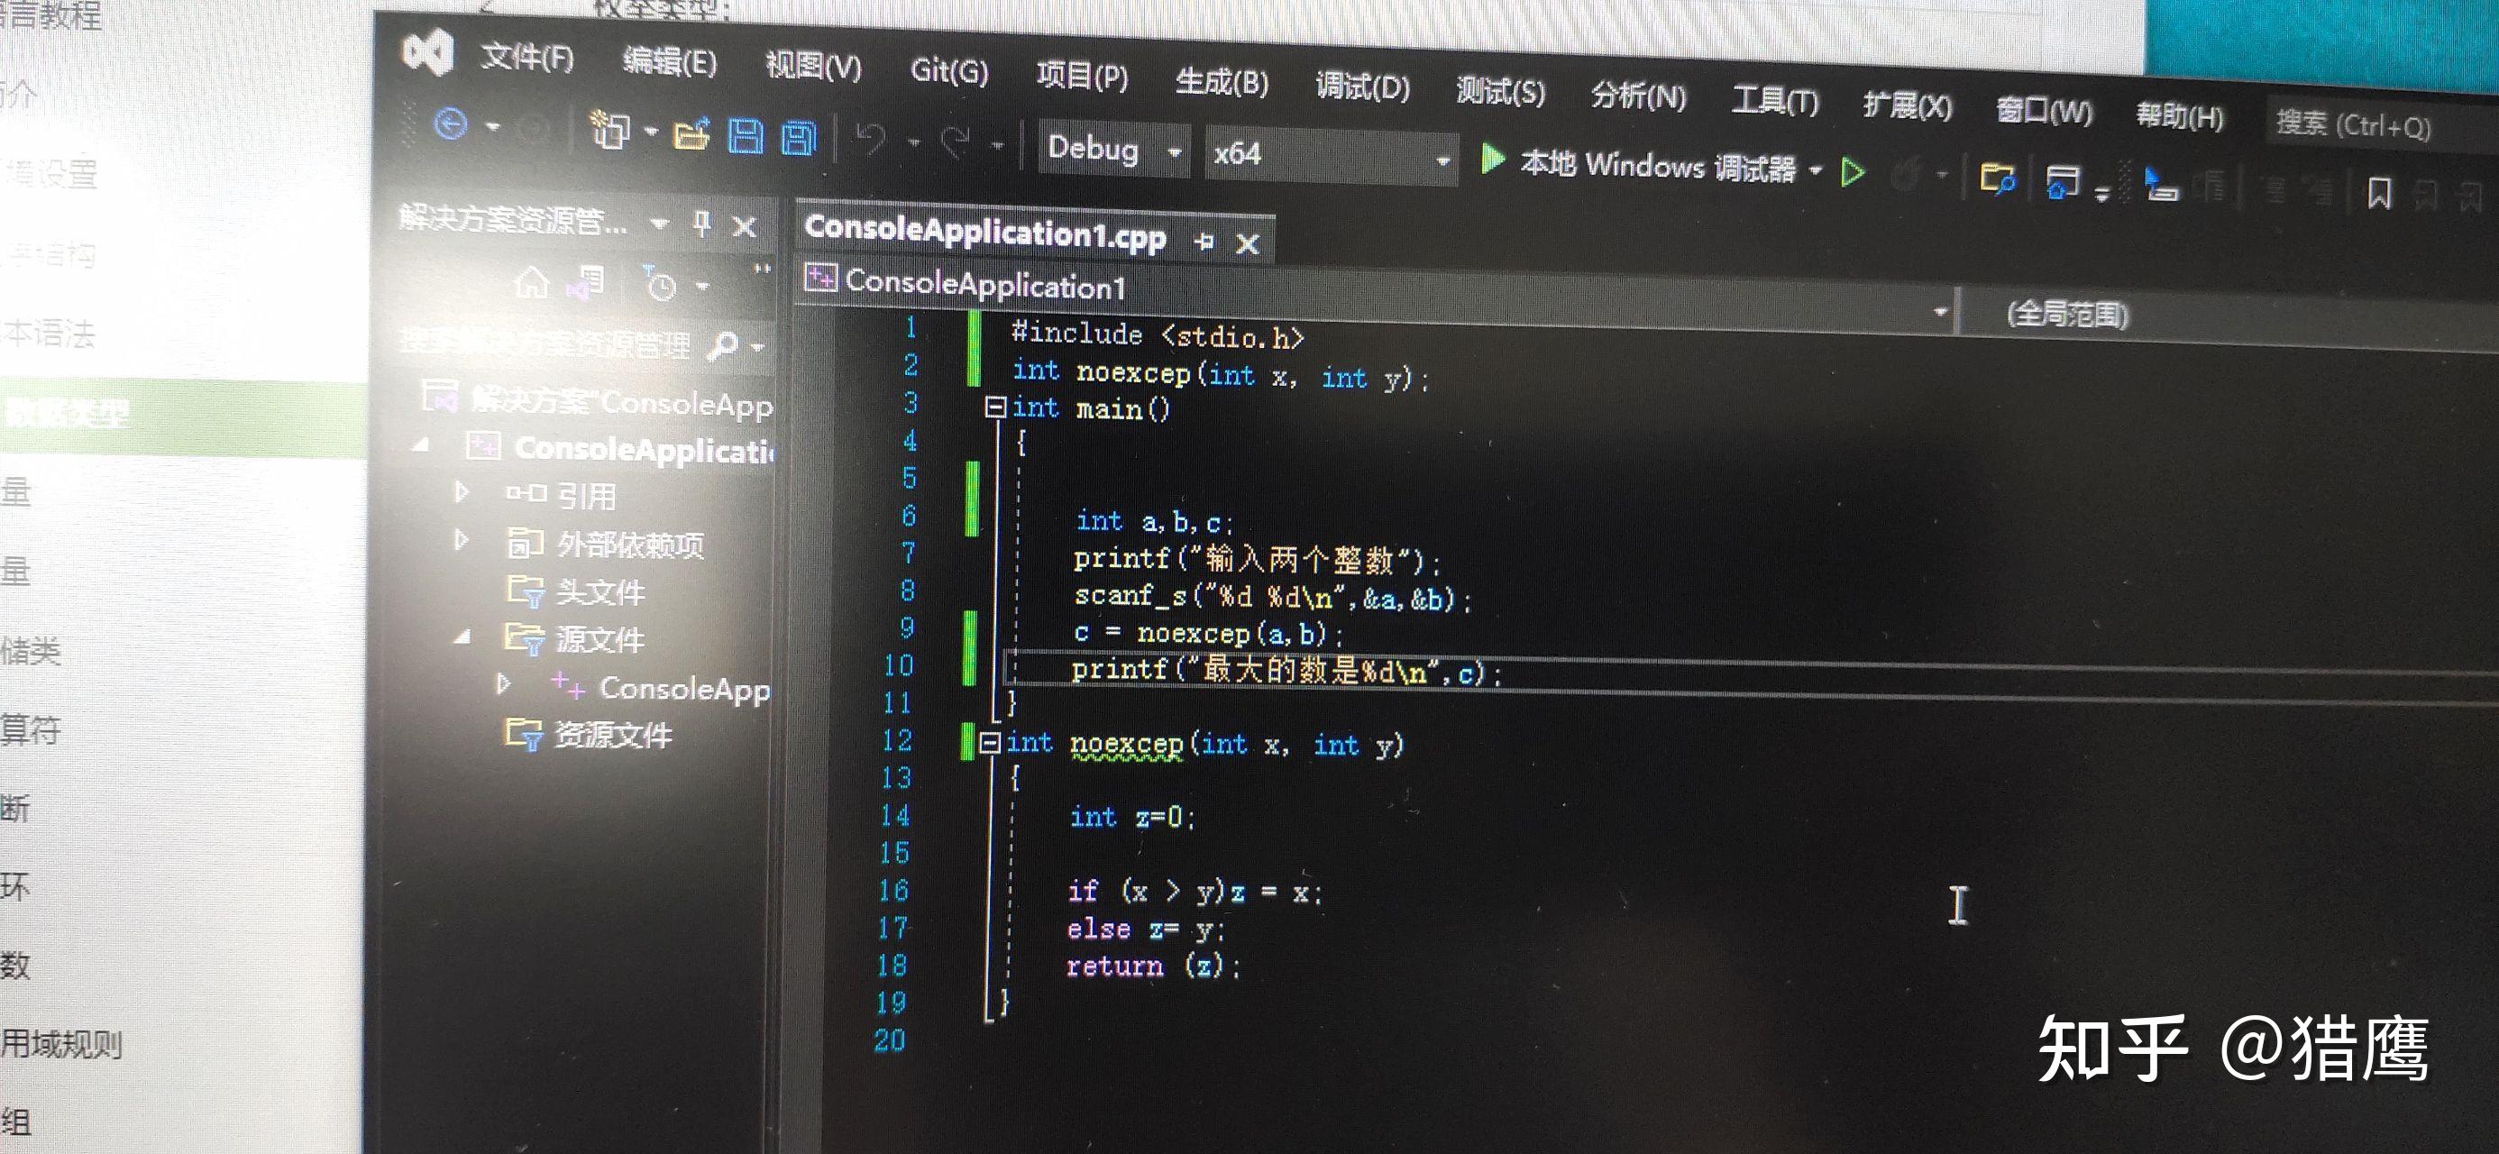
Task: Expand the 外部依赖项 tree node
Action: pos(462,540)
